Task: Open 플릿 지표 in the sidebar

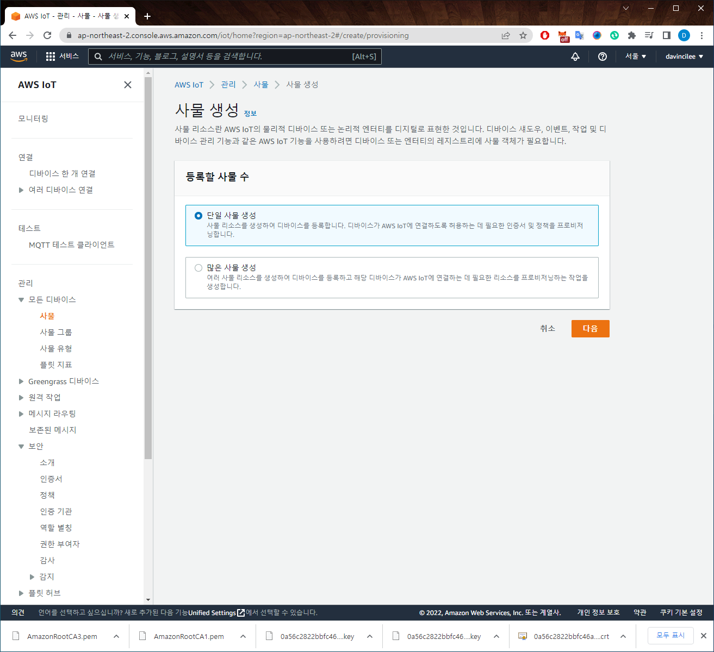Action: coord(56,365)
